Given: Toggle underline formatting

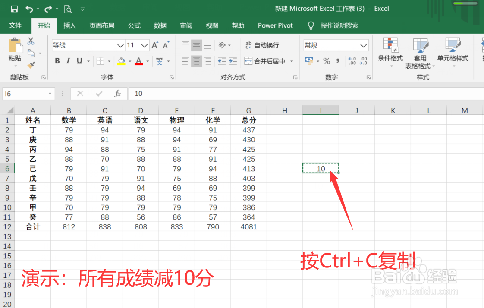Looking at the screenshot, I should 79,60.
